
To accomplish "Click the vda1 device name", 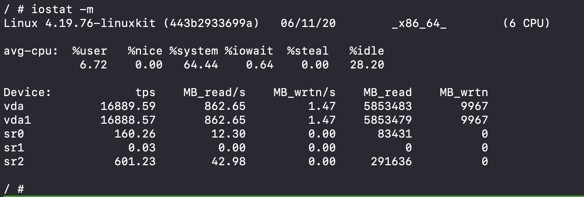I will tap(17, 120).
